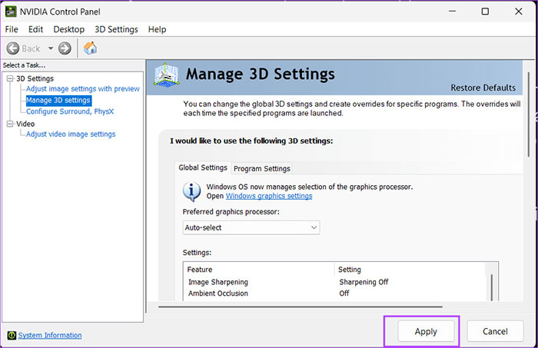Click the Forward arrow toolbar icon
Image resolution: width=538 pixels, height=348 pixels.
tap(65, 48)
